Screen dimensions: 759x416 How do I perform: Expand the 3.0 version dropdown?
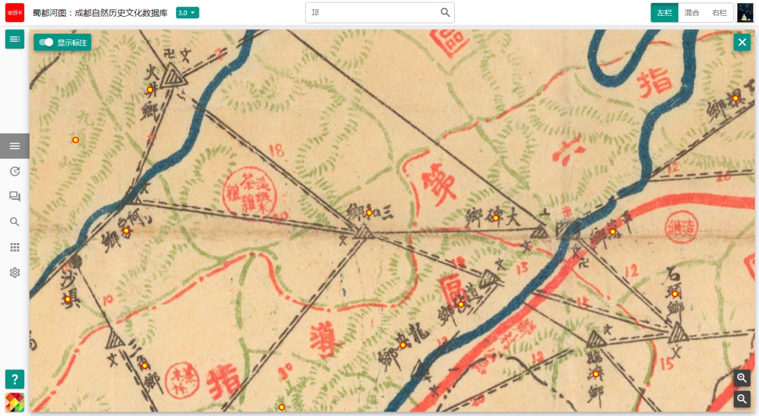(188, 12)
